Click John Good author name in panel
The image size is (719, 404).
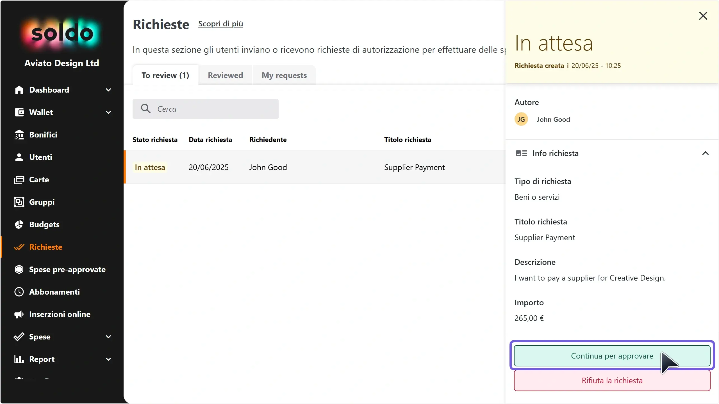[553, 119]
